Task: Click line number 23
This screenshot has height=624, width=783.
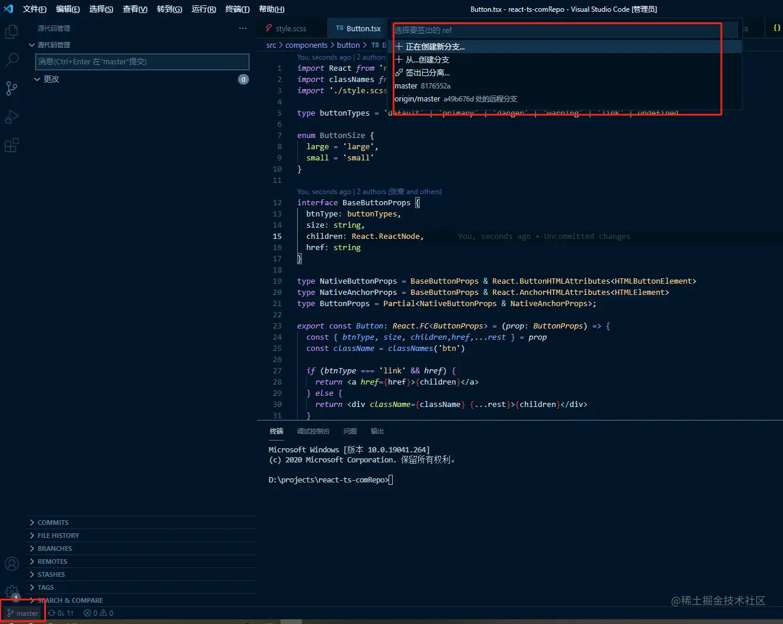Action: (x=277, y=326)
